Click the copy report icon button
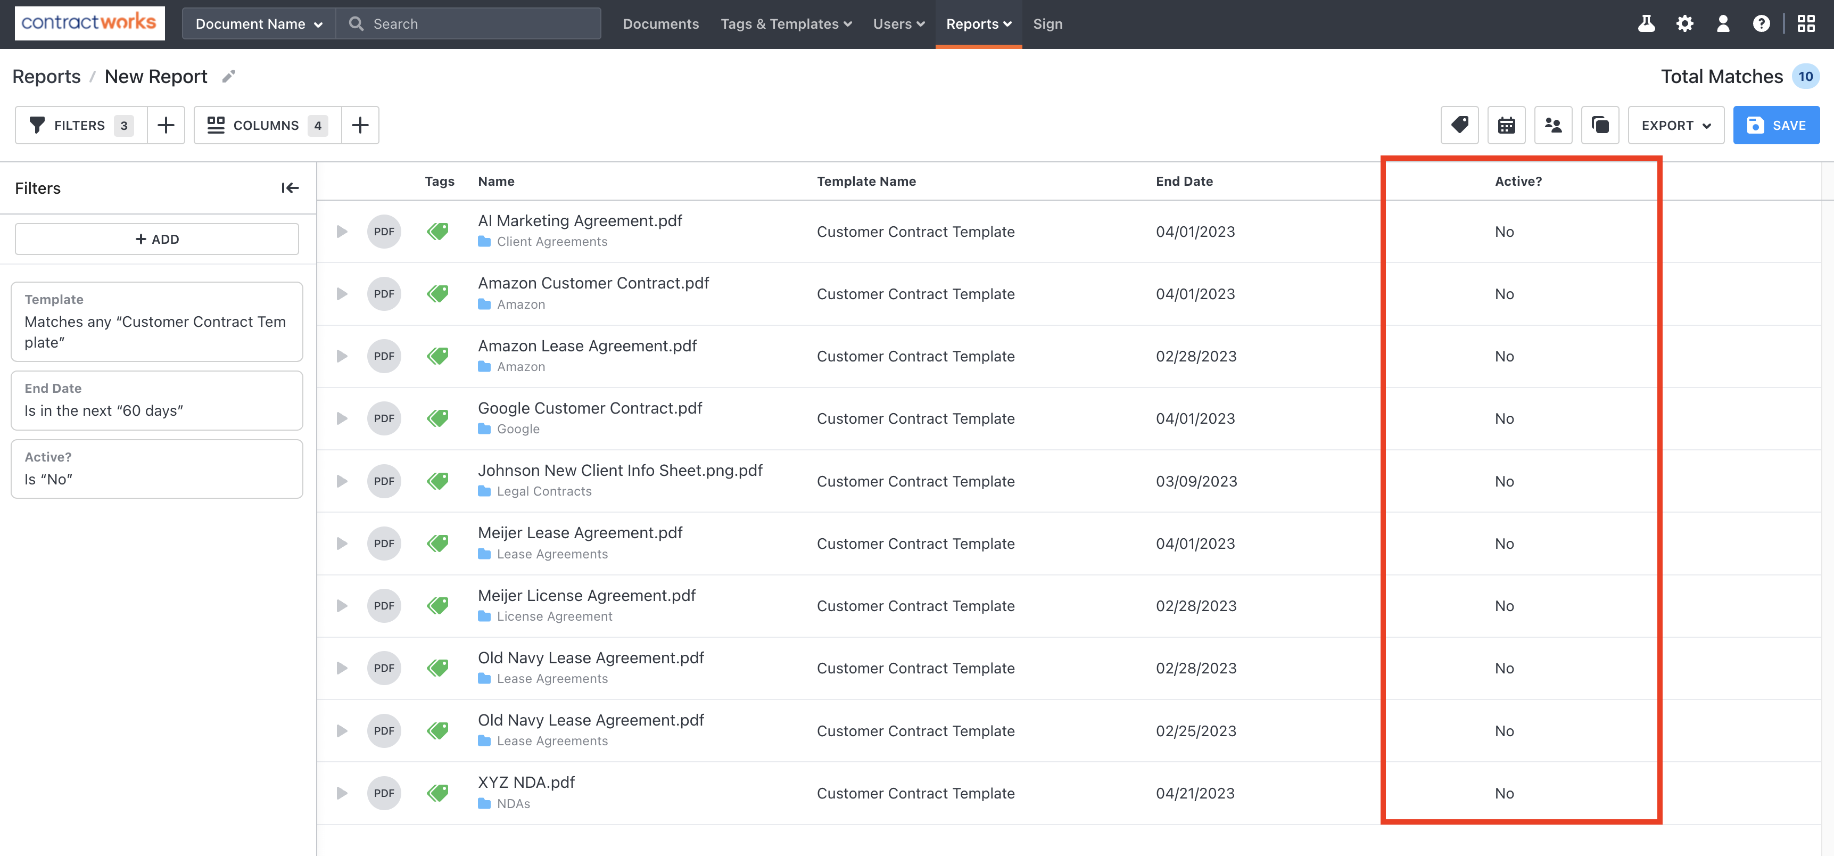The width and height of the screenshot is (1834, 856). point(1600,125)
